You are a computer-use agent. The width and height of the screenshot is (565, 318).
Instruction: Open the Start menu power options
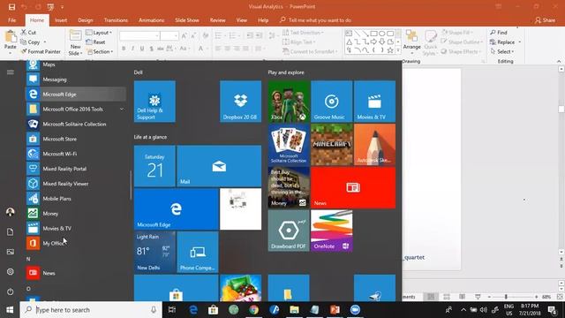[10, 291]
